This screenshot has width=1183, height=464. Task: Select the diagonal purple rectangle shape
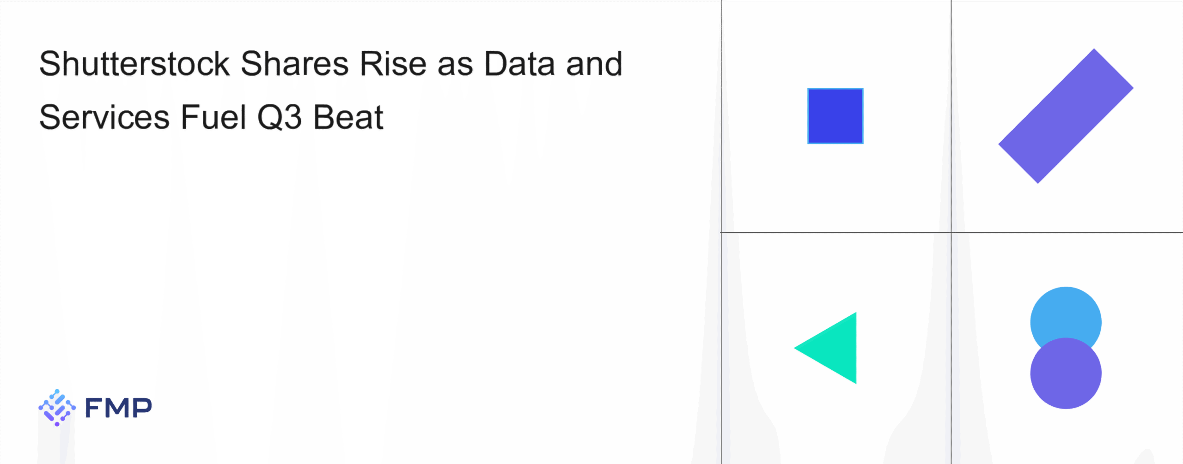click(1066, 116)
